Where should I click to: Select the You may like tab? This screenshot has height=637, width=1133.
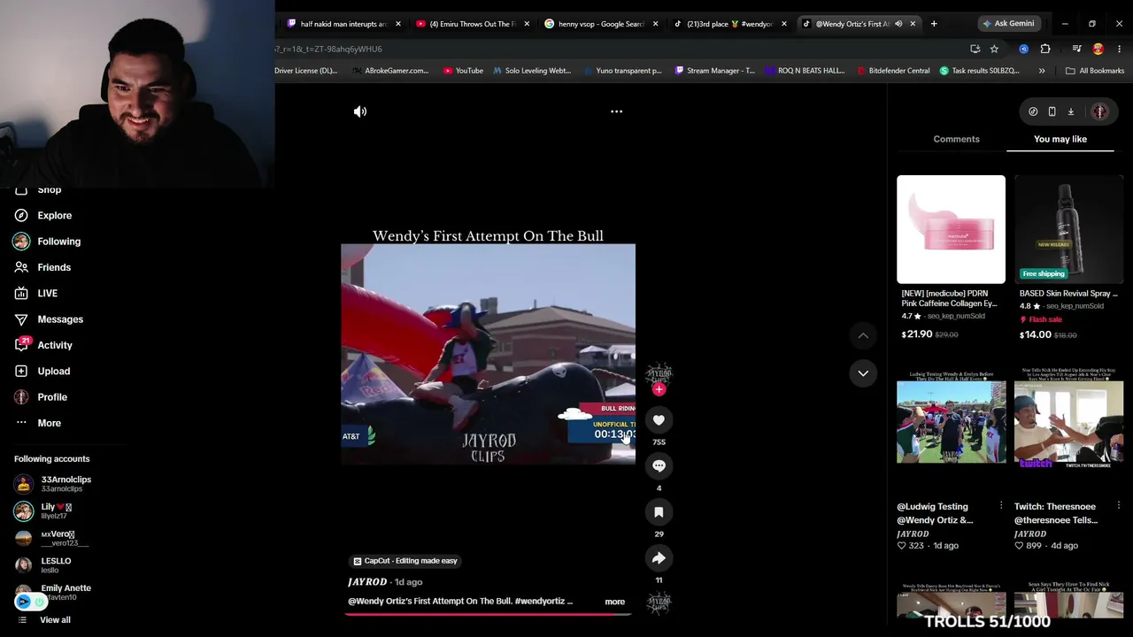(x=1060, y=139)
